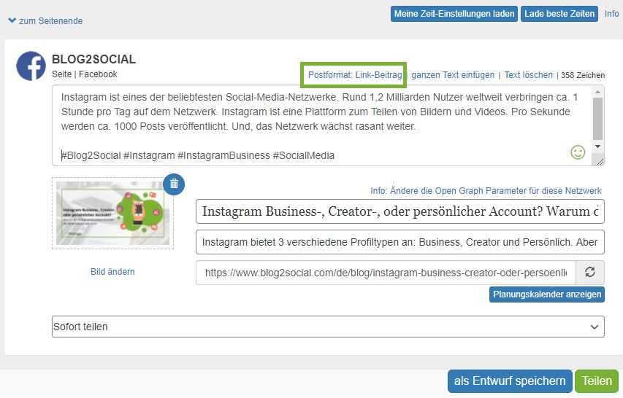Delete the image with trash icon
Screen dimensions: 623x398
[x=174, y=184]
